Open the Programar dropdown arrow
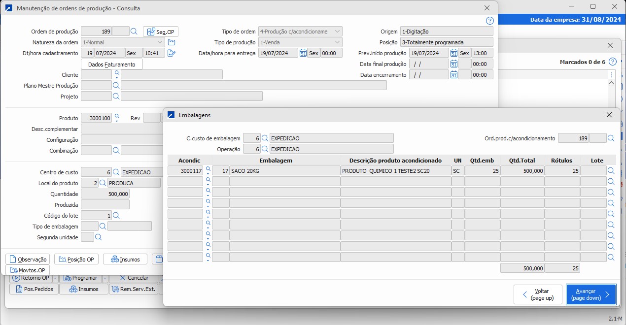626x325 pixels. 105,278
